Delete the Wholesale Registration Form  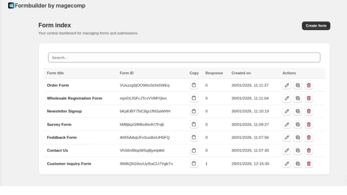tap(309, 98)
